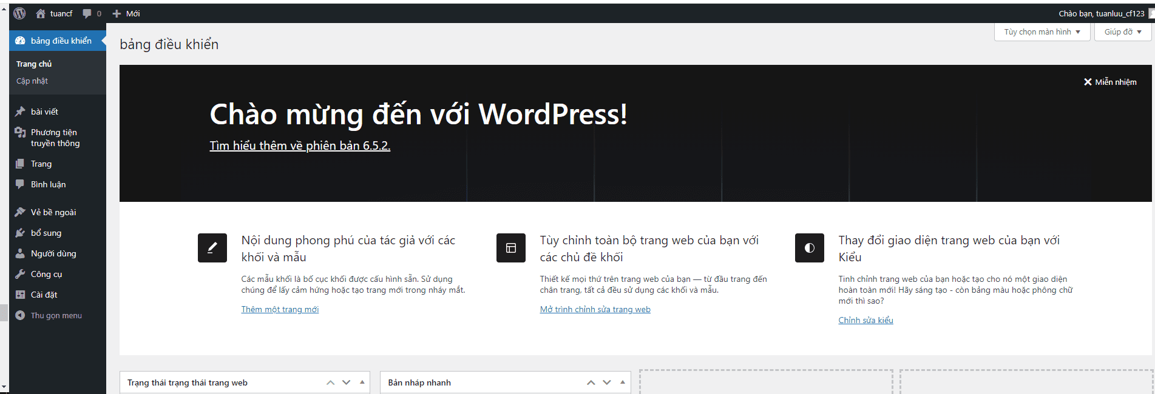The width and height of the screenshot is (1155, 394).
Task: Expand Tùy chọn màn hình dropdown
Action: (x=1042, y=32)
